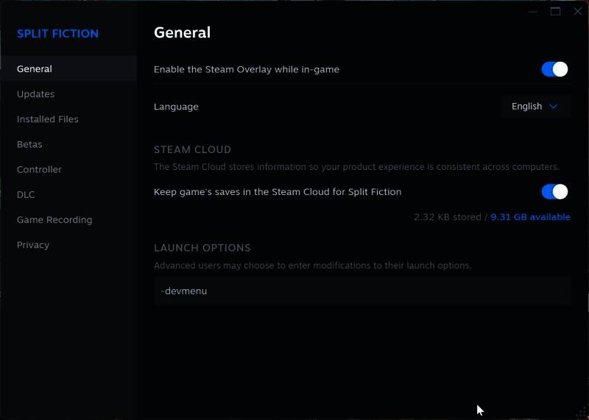Click the chevron arrow beside English
The image size is (589, 420).
pos(554,107)
